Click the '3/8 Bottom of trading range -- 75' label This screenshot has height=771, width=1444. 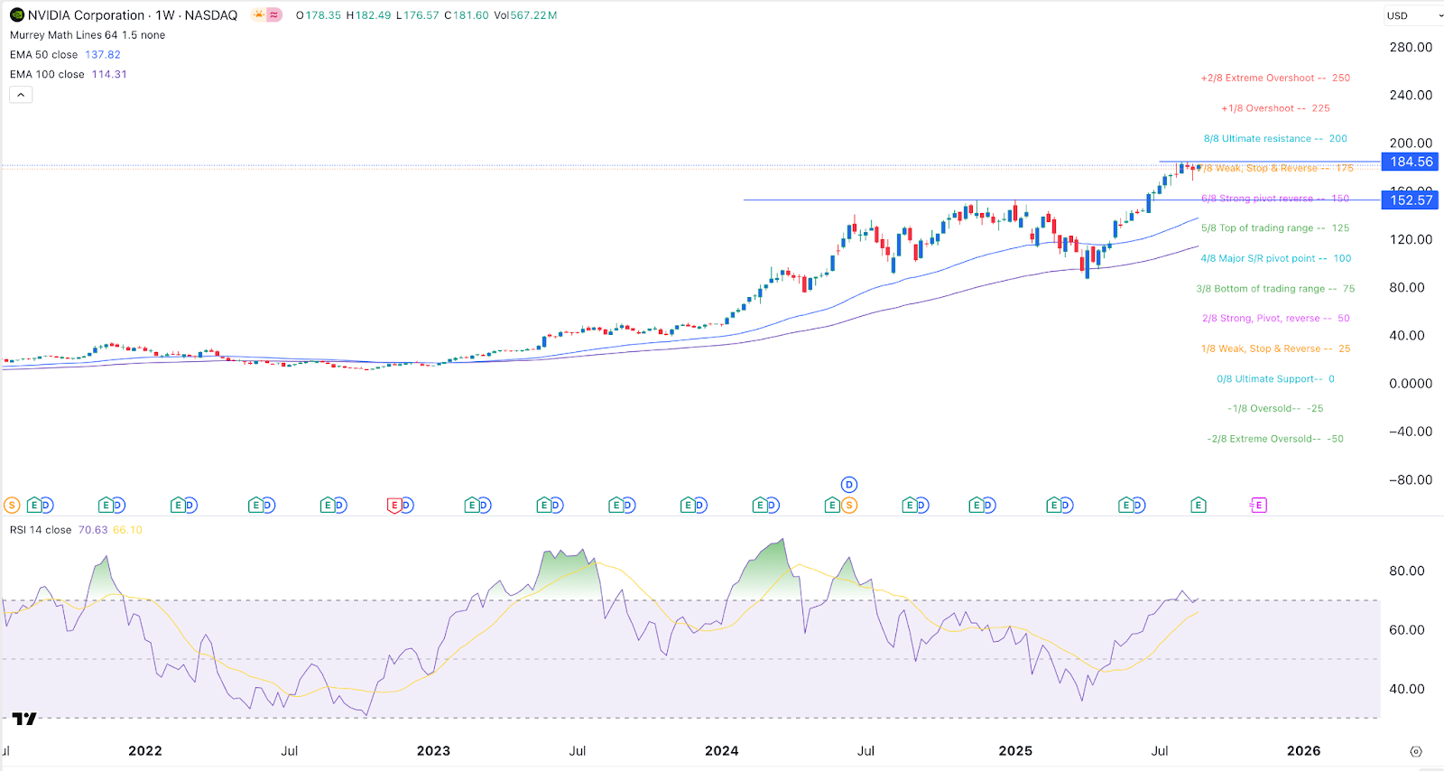tap(1275, 289)
